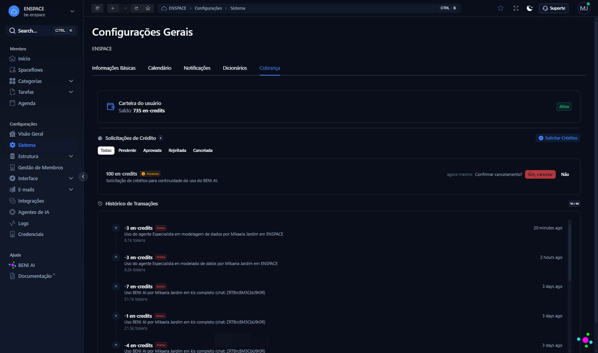Viewport: 598px width, 353px height.
Task: Filter requests by Pendente
Action: click(x=127, y=150)
